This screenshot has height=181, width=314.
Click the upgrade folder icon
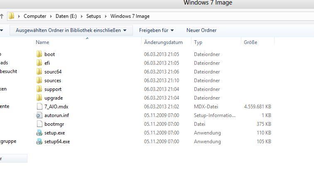point(39,98)
